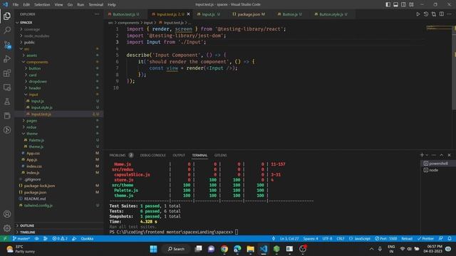Add a new terminal with plus icon

coord(422,155)
